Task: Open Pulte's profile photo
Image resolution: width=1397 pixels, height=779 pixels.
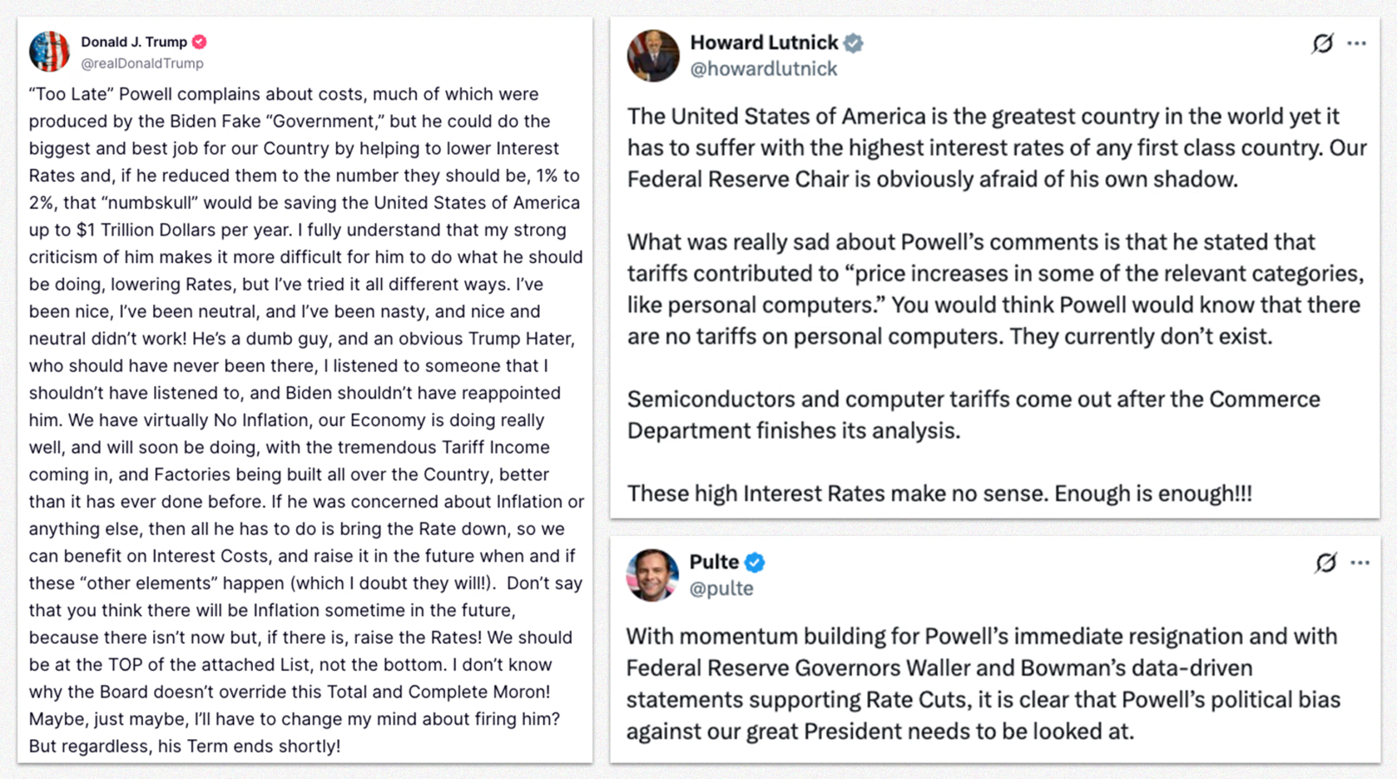Action: (x=652, y=575)
